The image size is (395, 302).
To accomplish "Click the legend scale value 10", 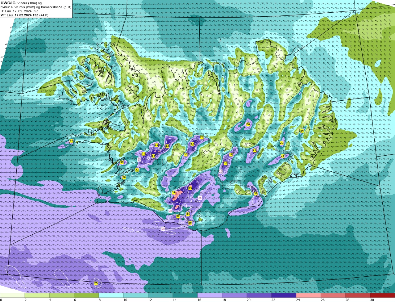I will point(125,300).
